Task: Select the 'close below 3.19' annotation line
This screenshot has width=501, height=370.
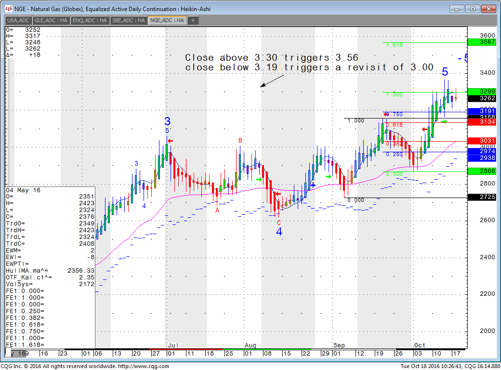Action: coord(309,67)
